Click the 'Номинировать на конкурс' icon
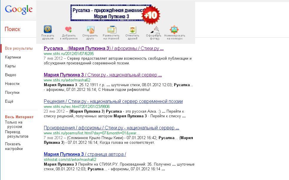The height and width of the screenshot is (180, 289). click(x=174, y=29)
